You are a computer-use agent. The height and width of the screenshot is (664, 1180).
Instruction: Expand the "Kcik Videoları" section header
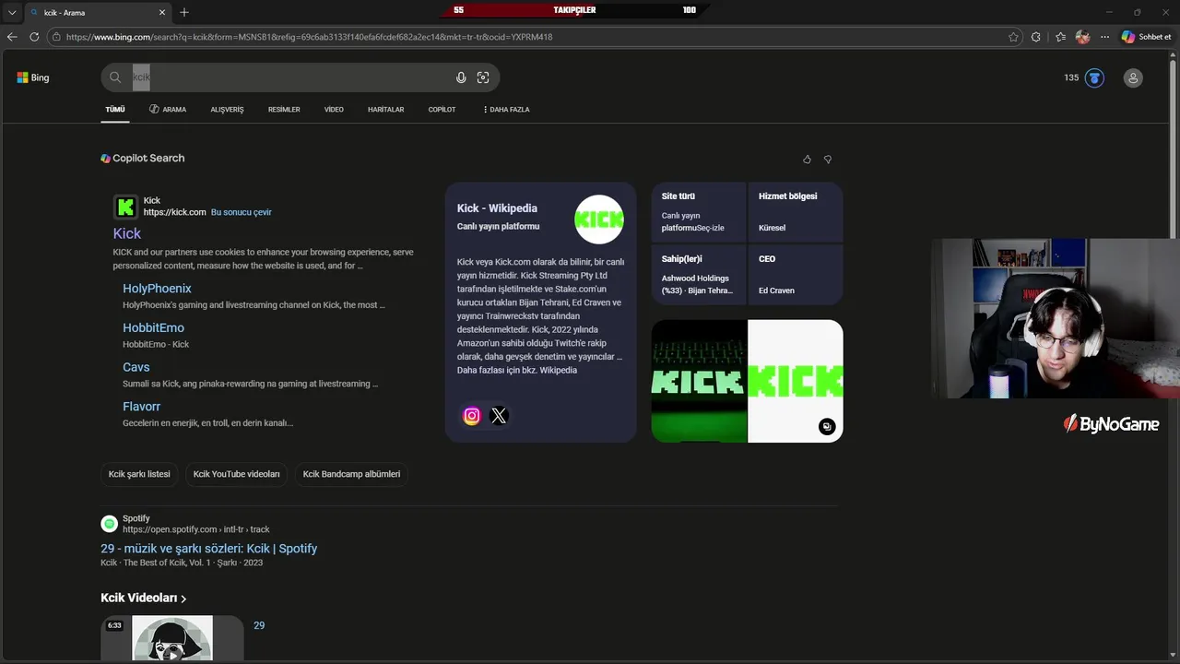coord(144,599)
